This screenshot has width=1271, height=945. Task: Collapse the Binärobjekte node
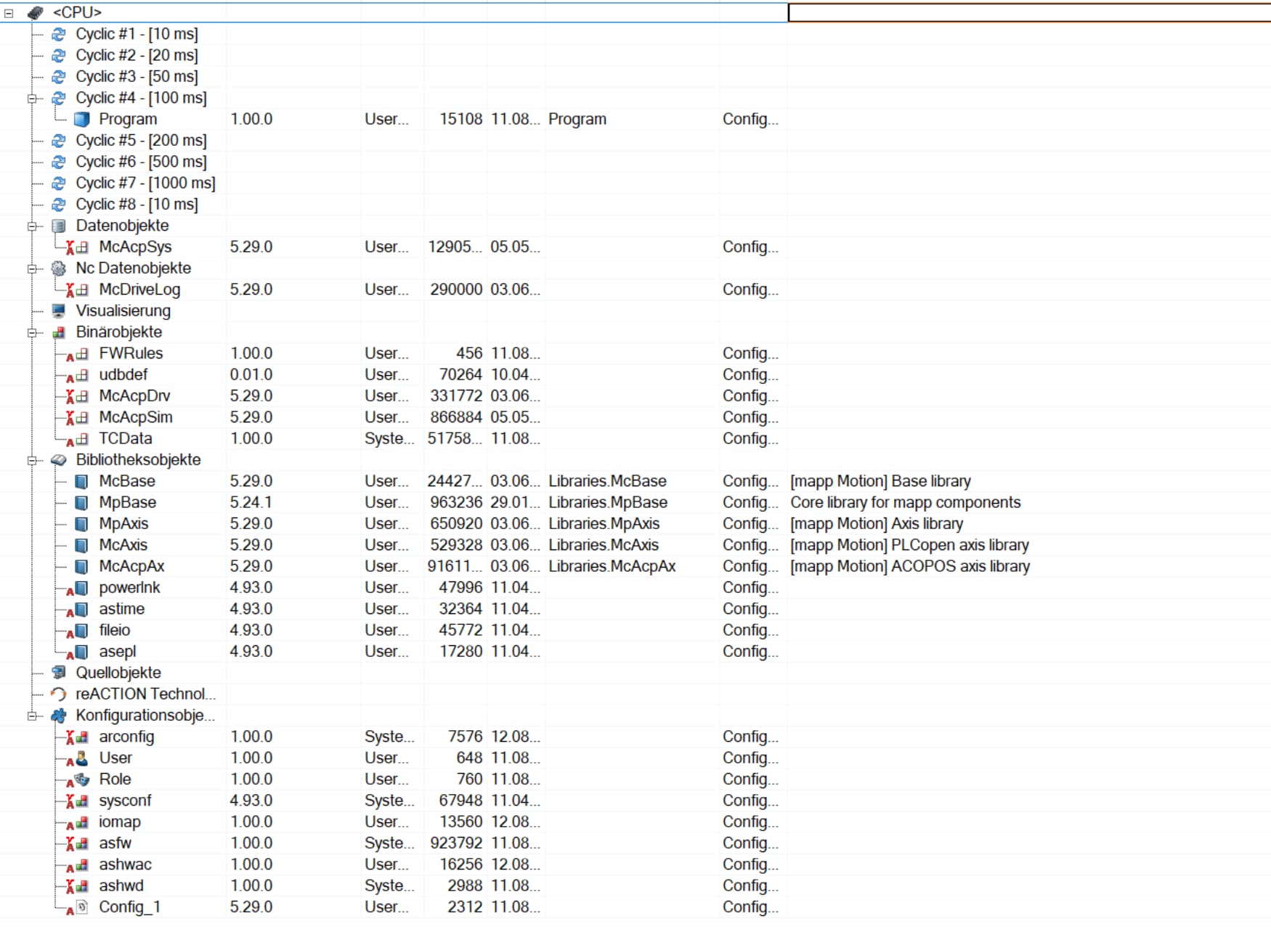click(x=32, y=332)
